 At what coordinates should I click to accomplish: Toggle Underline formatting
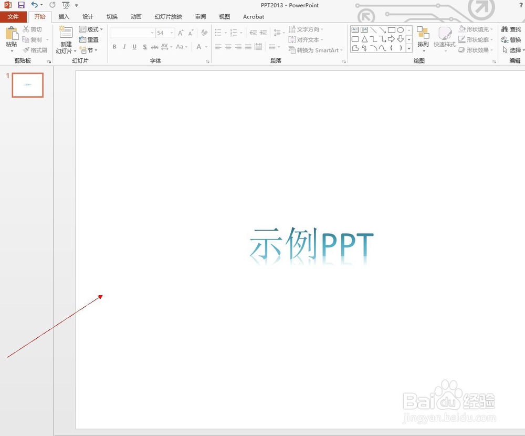pos(134,47)
